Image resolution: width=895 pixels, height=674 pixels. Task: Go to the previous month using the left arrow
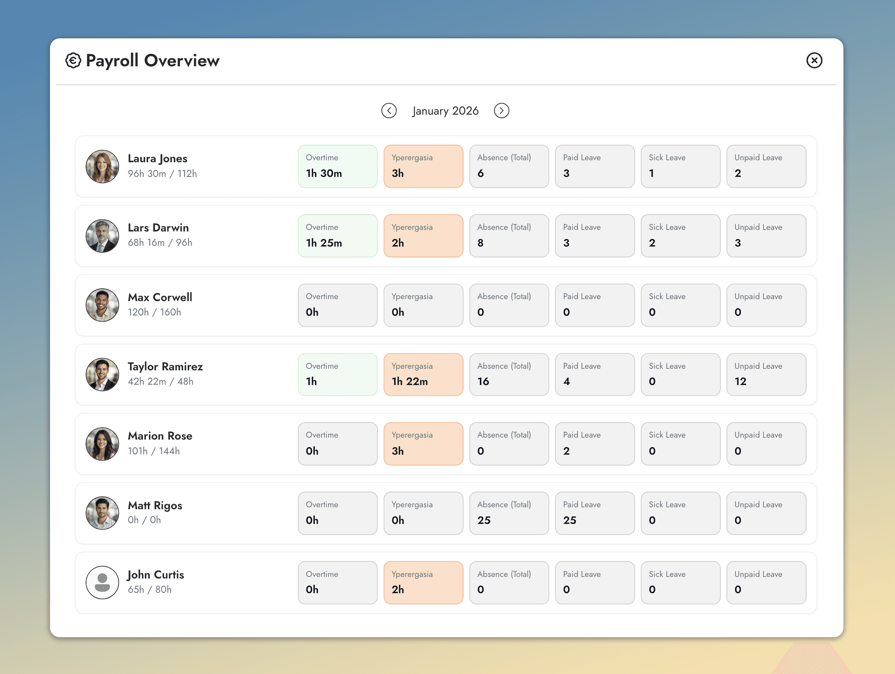[389, 111]
